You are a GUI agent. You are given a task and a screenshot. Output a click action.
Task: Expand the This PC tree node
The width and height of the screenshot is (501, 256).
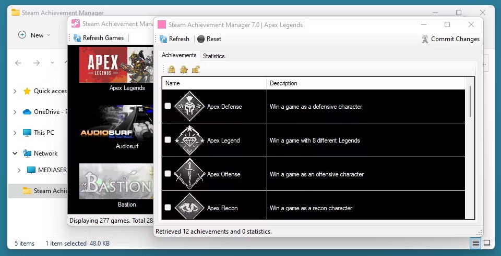tap(15, 133)
